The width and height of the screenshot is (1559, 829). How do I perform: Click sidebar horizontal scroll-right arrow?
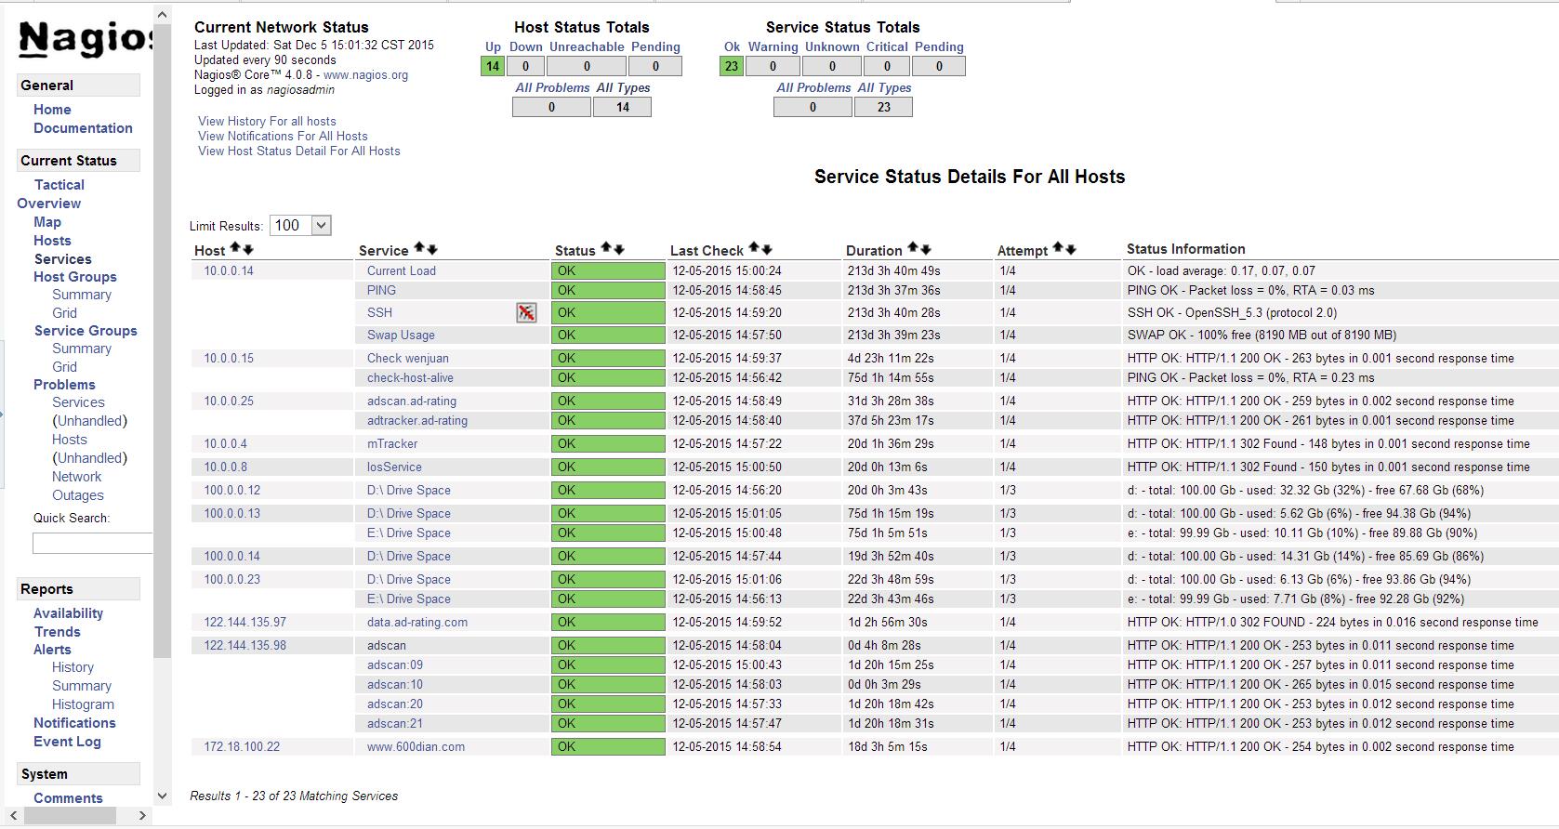tap(142, 816)
